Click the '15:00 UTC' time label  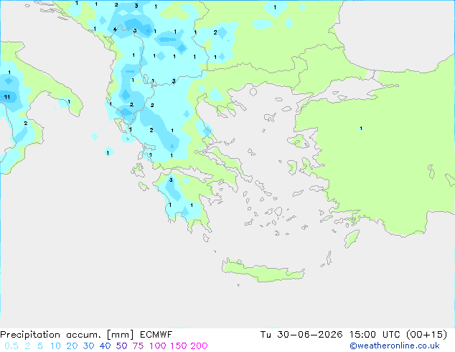click(x=375, y=335)
